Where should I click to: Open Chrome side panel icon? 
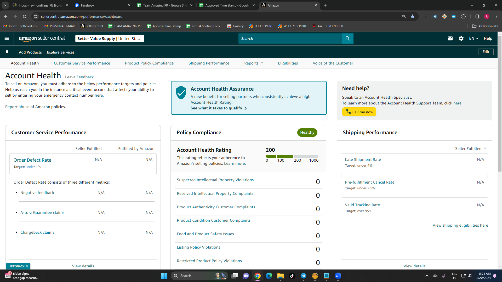pyautogui.click(x=477, y=16)
